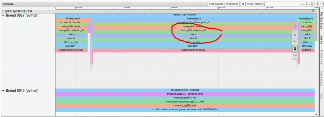This screenshot has width=324, height=117.
Task: Collapse thread 8857 (python) track
Action: pyautogui.click(x=3, y=15)
